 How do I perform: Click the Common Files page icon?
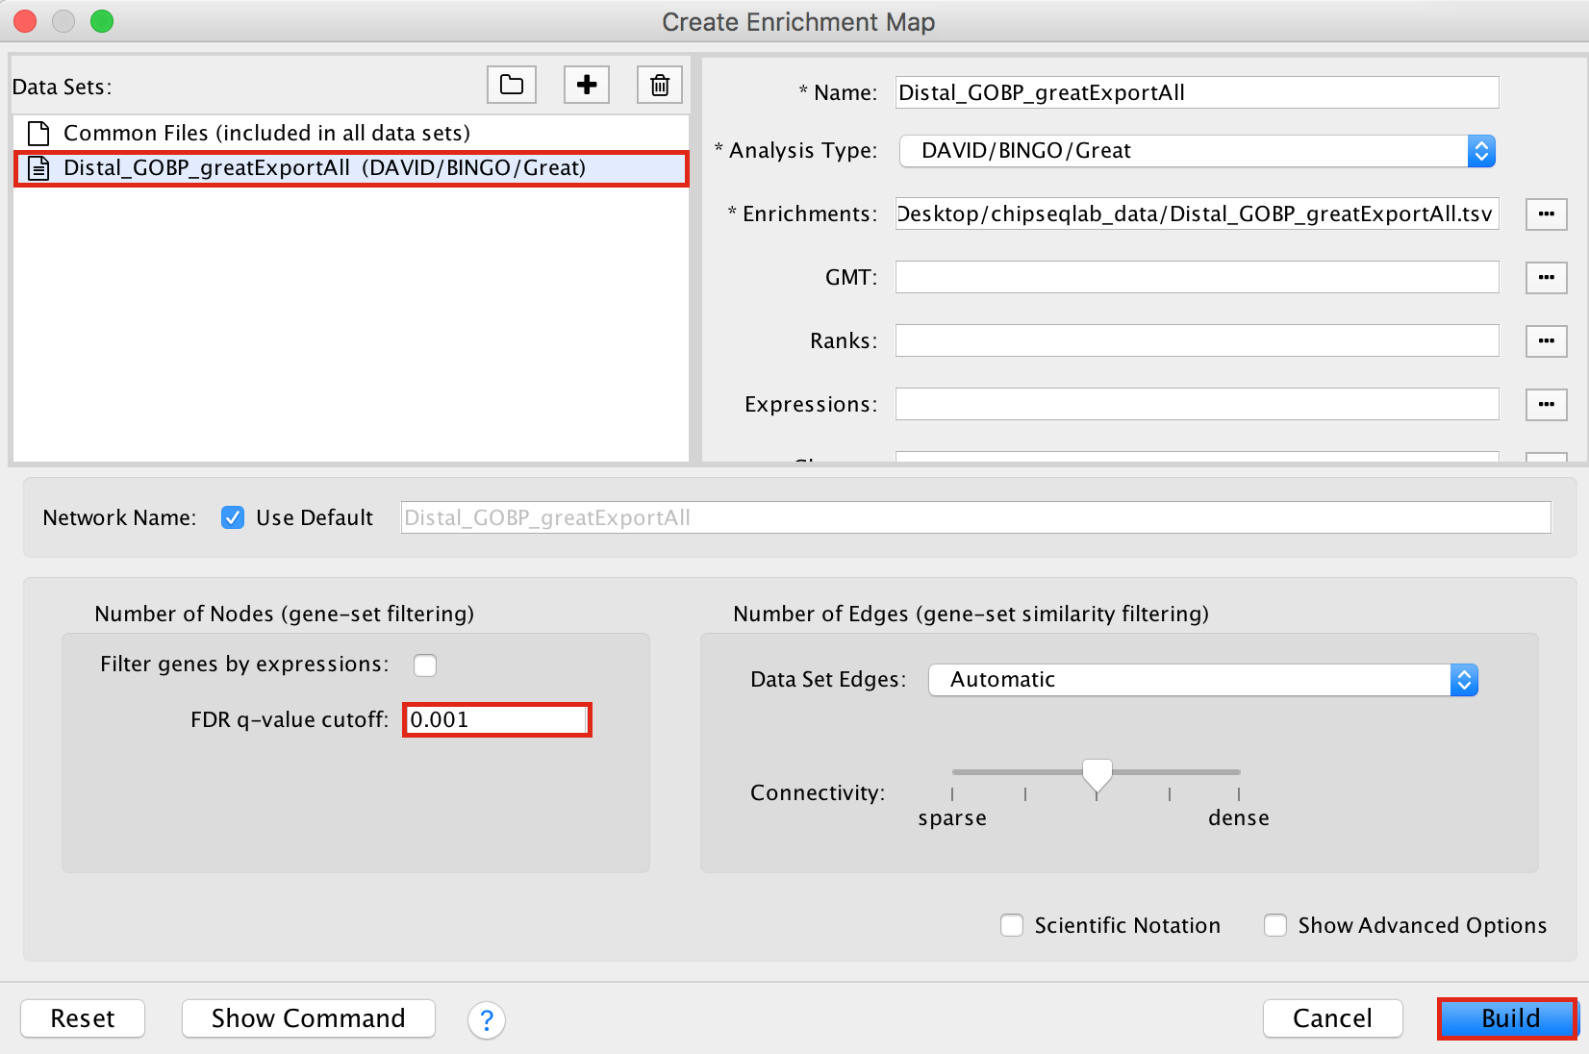tap(38, 133)
